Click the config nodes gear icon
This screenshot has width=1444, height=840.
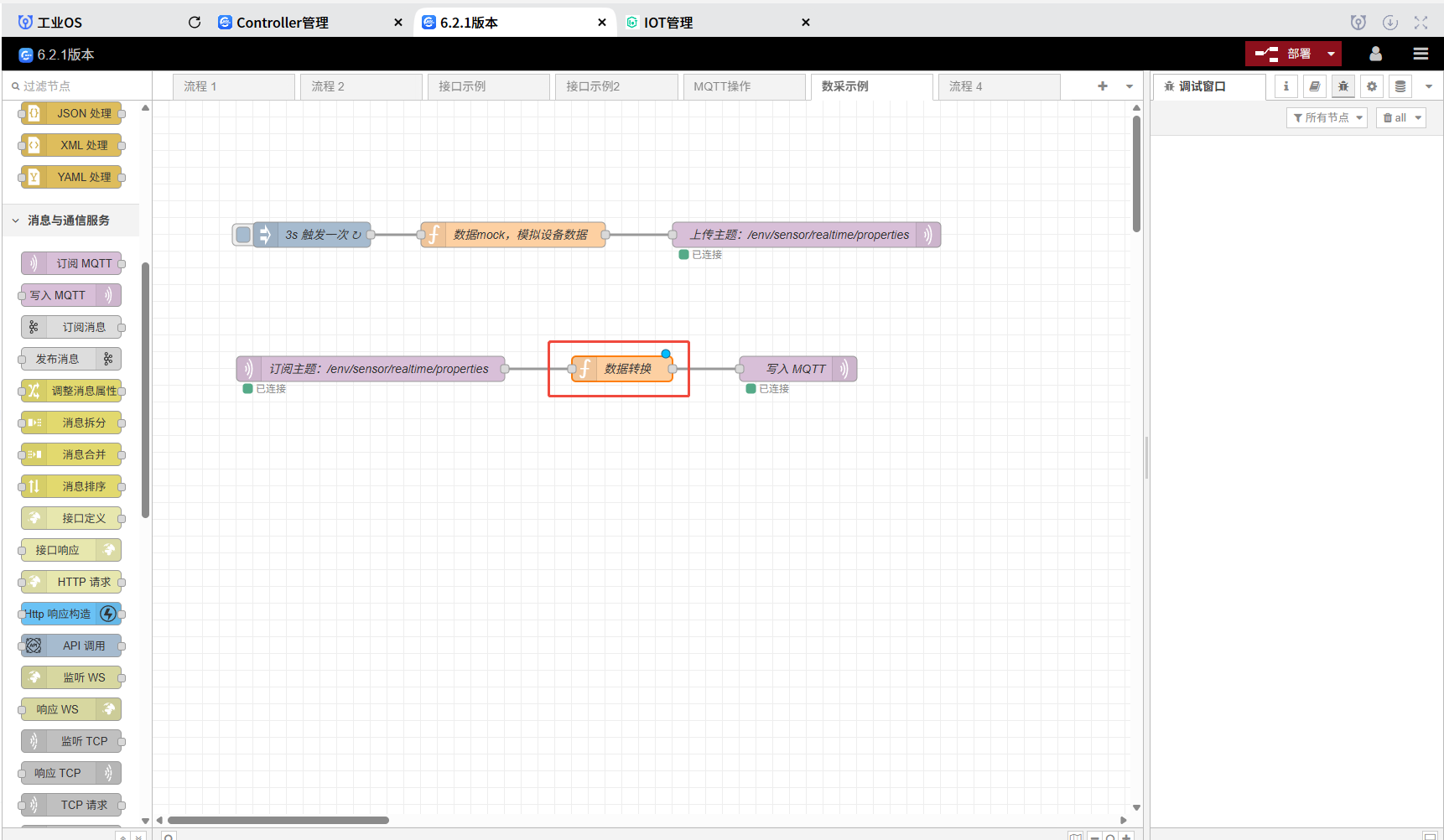1372,86
